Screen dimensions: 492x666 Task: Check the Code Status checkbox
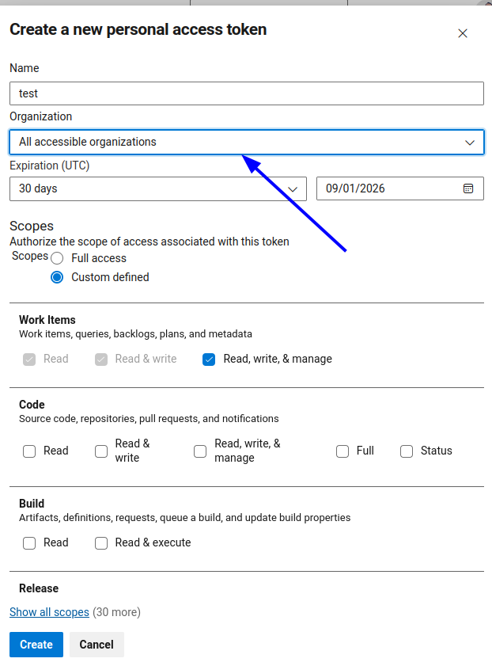tap(407, 451)
